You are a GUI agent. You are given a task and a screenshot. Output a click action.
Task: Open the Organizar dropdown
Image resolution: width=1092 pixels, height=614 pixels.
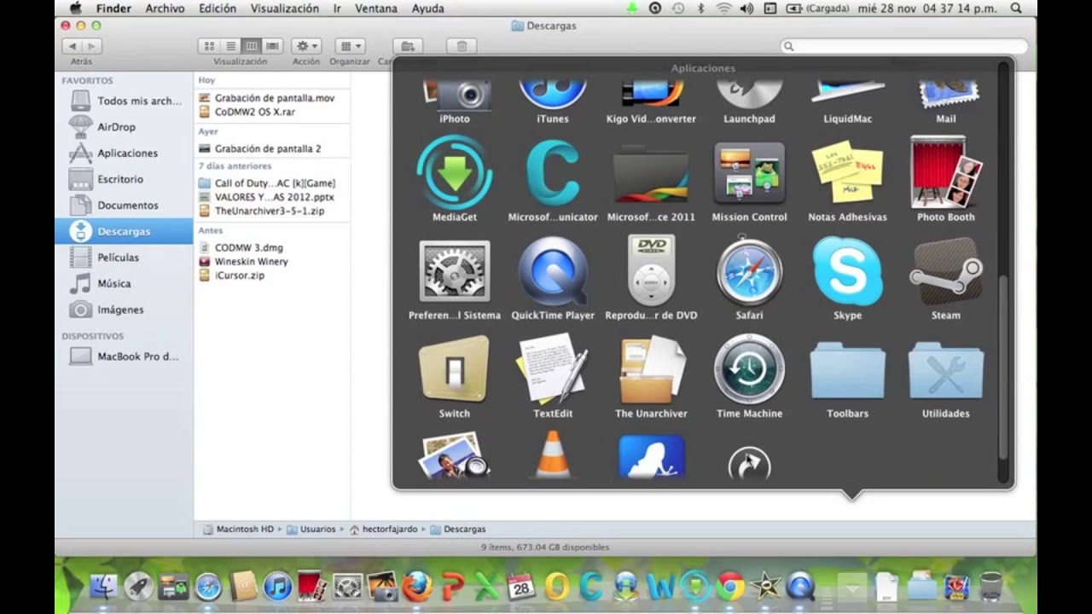pos(350,46)
